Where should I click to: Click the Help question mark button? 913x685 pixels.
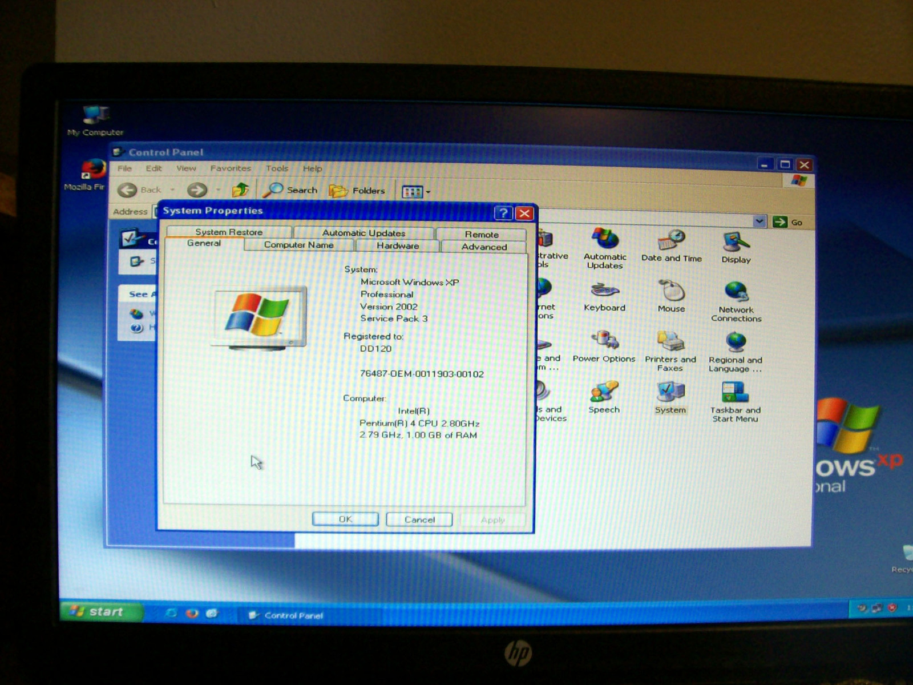[x=503, y=213]
